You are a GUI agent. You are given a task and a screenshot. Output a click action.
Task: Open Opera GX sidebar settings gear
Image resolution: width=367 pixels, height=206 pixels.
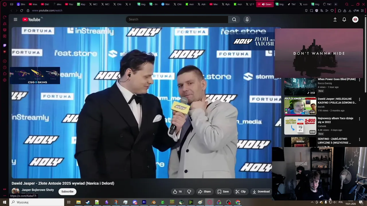click(5, 80)
